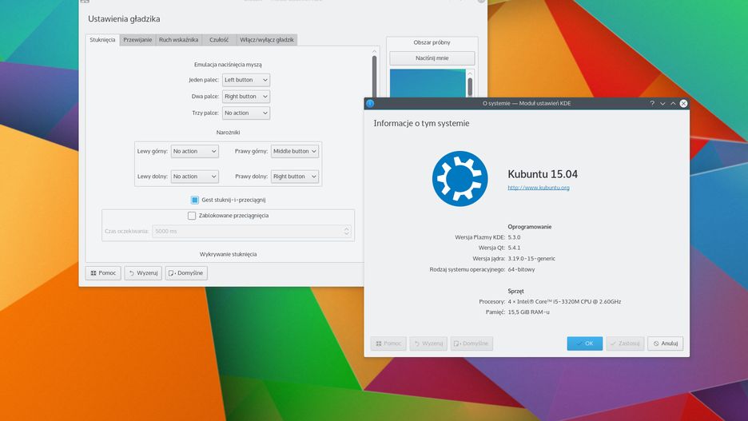Click the Intel Core i5-3320M processor text
The height and width of the screenshot is (421, 748).
[564, 302]
